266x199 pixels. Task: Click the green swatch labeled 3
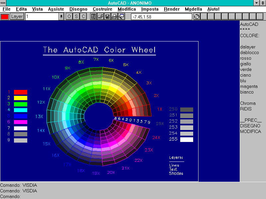21,104
